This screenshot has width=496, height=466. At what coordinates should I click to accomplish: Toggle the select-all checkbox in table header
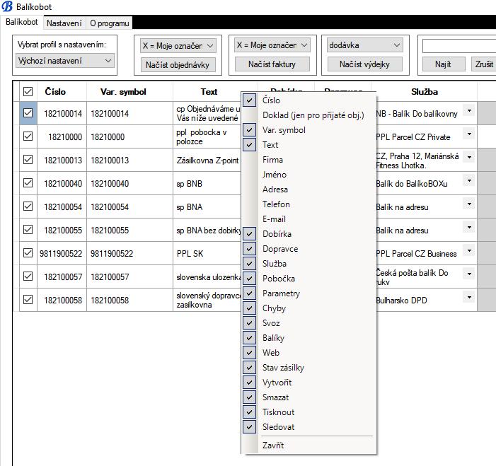(28, 92)
